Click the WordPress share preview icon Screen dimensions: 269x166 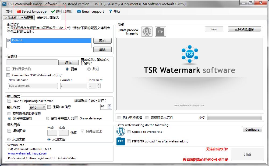point(147,31)
